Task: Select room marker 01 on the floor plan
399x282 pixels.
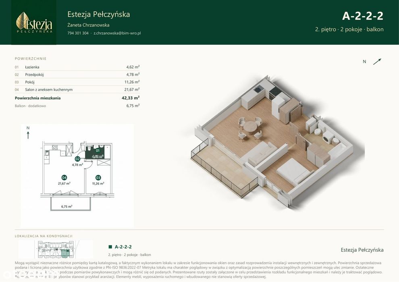Action: pyautogui.click(x=98, y=151)
